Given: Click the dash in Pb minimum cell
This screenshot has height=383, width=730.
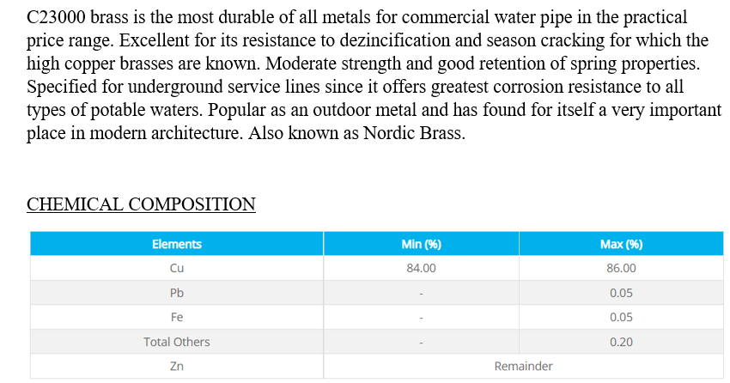Looking at the screenshot, I should pyautogui.click(x=422, y=294).
